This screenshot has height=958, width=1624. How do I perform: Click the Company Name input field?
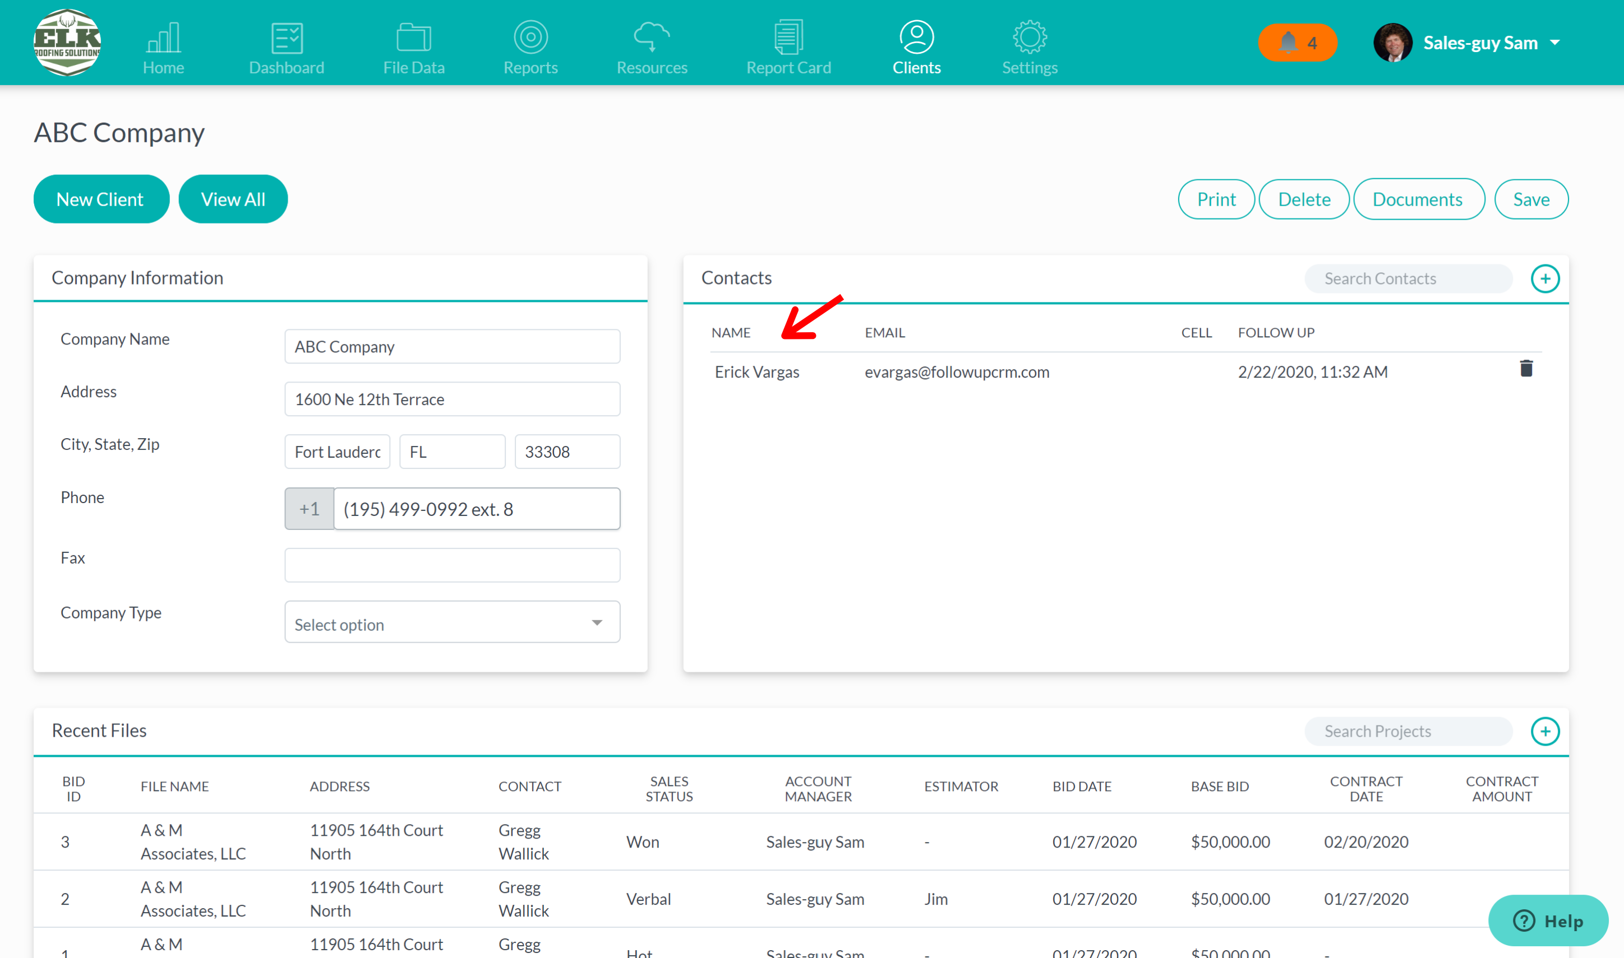[x=452, y=347]
